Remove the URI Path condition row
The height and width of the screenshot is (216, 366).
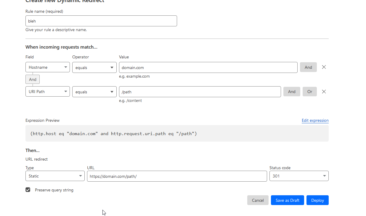(324, 92)
